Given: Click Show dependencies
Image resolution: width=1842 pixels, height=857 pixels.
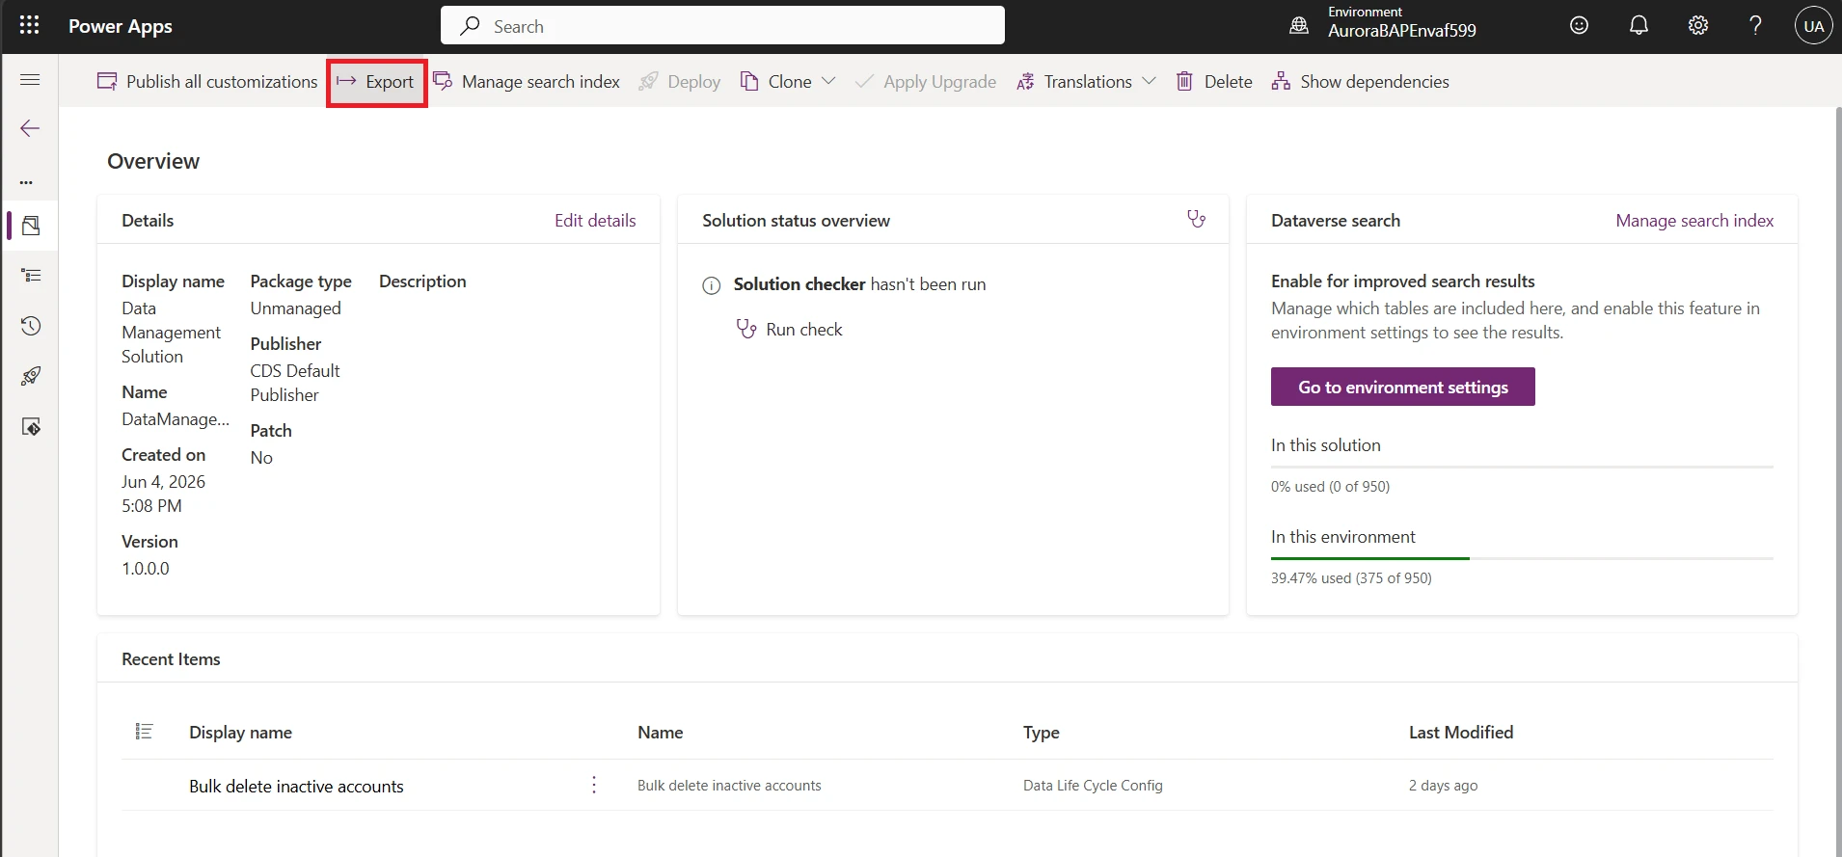Looking at the screenshot, I should coord(1361,81).
